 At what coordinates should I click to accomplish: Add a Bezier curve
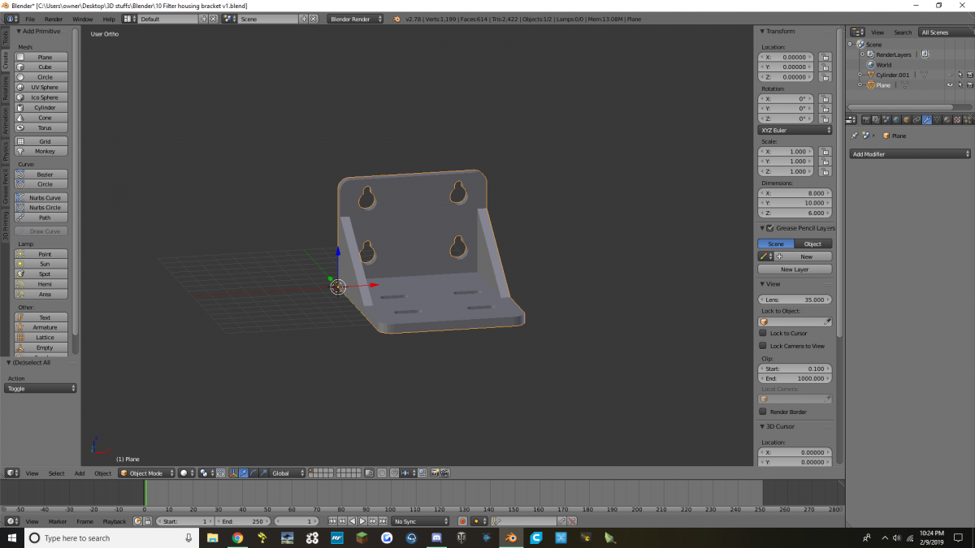(x=41, y=175)
